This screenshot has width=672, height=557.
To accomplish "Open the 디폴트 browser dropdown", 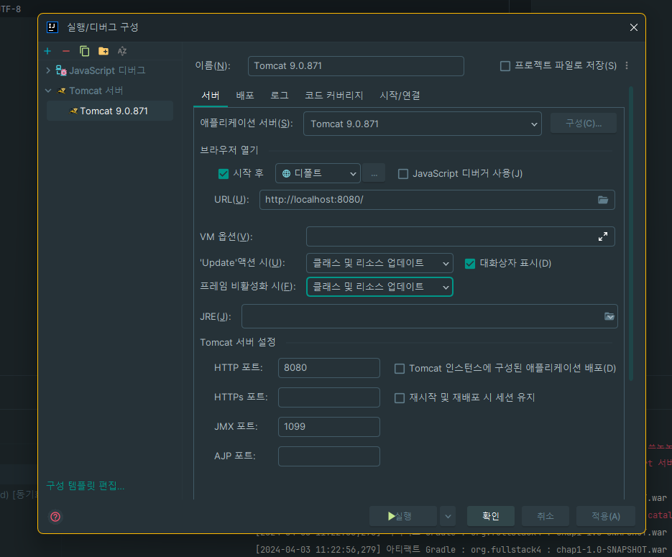I will [x=318, y=173].
